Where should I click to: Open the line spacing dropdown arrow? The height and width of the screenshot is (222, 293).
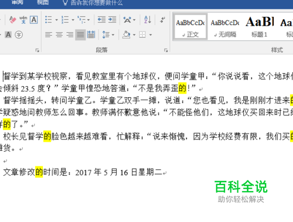(113, 35)
